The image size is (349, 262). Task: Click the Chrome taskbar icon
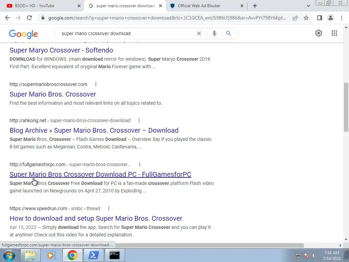pyautogui.click(x=72, y=255)
